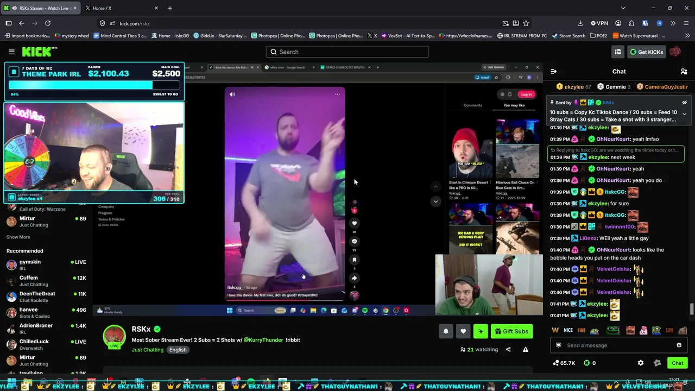695x391 pixels.
Task: Open the emote picker in the message box
Action: tap(679, 345)
